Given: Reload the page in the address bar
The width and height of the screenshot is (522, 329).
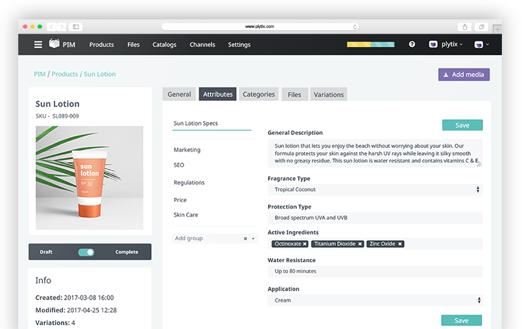Looking at the screenshot, I should click(x=355, y=27).
